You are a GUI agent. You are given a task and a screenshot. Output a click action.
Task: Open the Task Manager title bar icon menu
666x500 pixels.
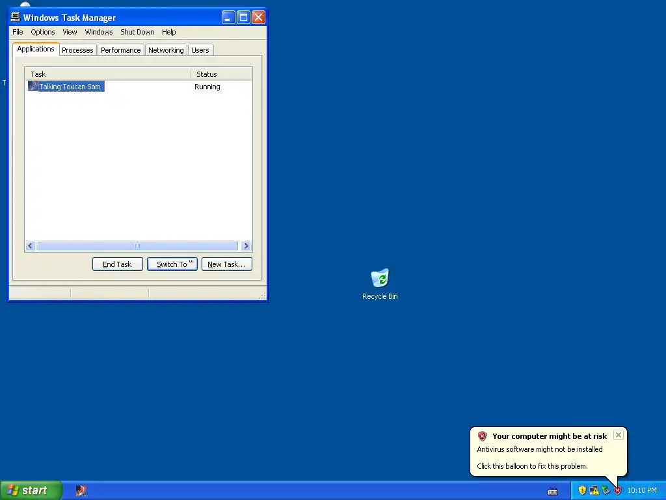(16, 17)
